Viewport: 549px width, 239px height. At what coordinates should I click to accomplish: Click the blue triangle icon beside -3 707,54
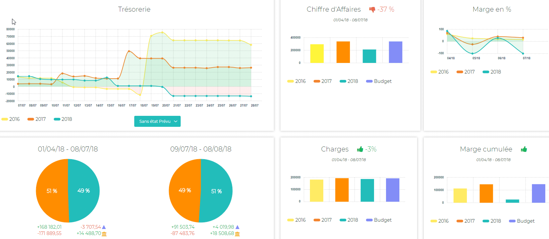click(x=104, y=227)
